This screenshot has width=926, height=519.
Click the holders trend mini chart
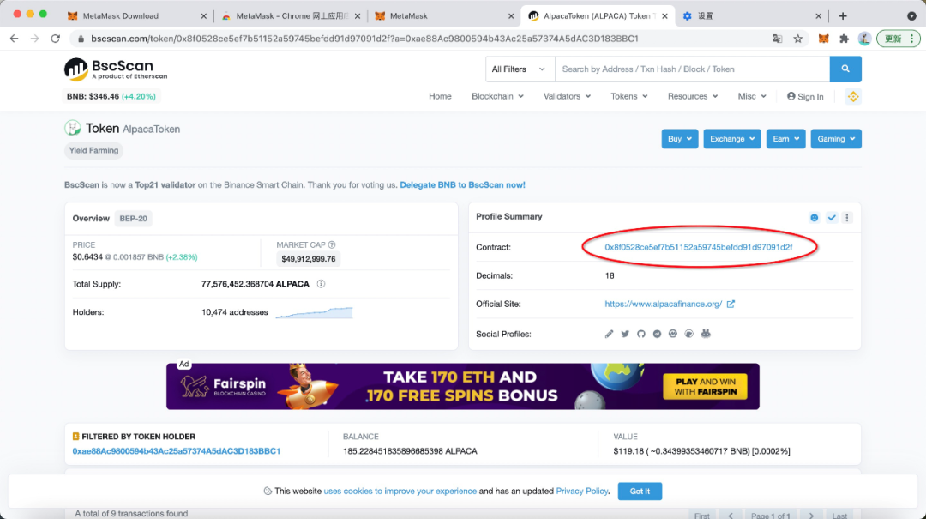click(x=314, y=312)
